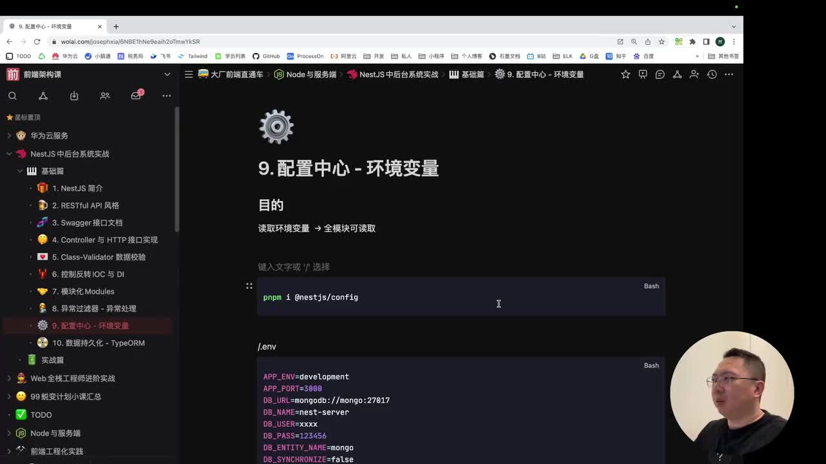This screenshot has height=464, width=826.
Task: Click the sidebar vertical scrollbar
Action: [177, 169]
